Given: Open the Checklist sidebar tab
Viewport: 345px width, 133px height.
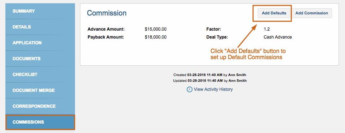Looking at the screenshot, I should pyautogui.click(x=40, y=75).
